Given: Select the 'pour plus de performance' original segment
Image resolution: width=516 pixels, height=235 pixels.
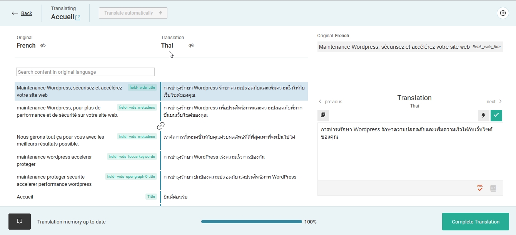Looking at the screenshot, I should (67, 111).
